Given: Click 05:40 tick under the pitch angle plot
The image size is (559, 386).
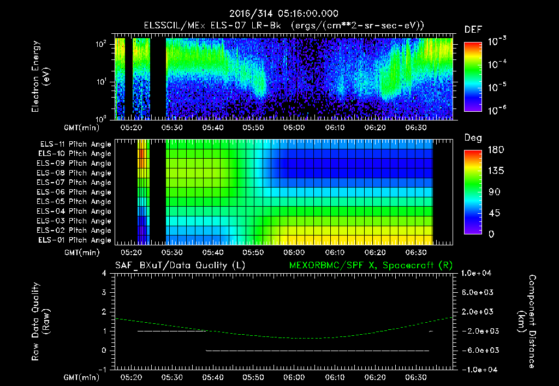Looking at the screenshot, I should pos(213,252).
